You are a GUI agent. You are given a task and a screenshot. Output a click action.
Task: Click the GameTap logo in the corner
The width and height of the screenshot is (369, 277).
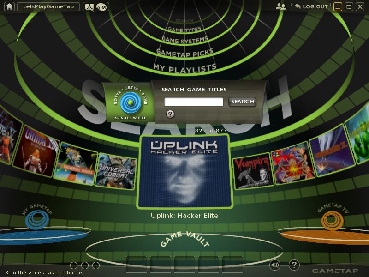click(x=335, y=271)
